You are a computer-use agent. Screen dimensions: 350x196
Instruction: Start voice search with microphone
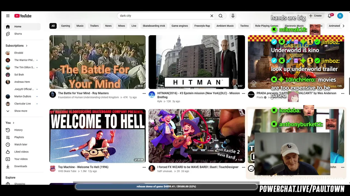pyautogui.click(x=233, y=16)
